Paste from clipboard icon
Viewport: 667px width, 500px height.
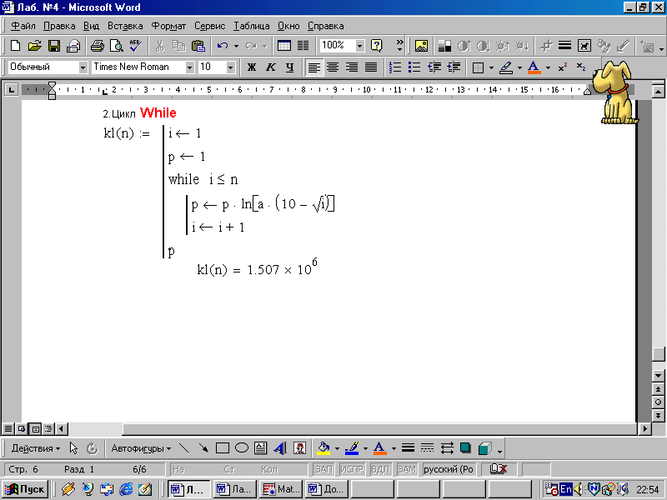click(198, 46)
